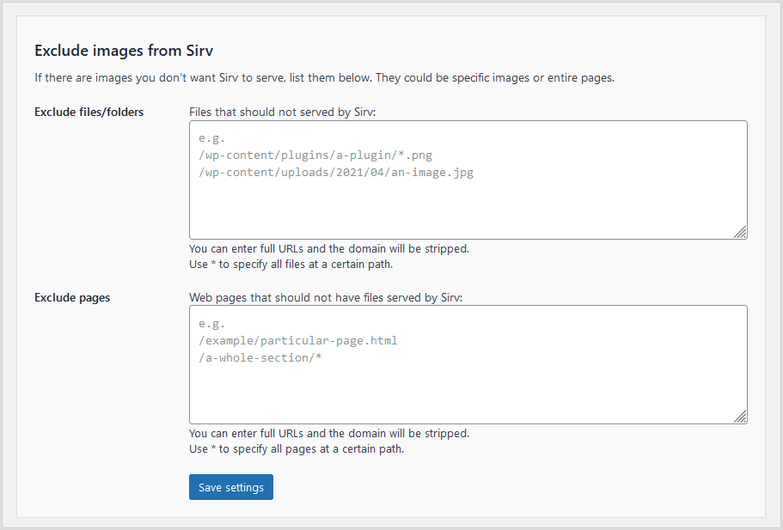The width and height of the screenshot is (783, 530).
Task: Click the 'Exclude pages' label
Action: tap(72, 297)
